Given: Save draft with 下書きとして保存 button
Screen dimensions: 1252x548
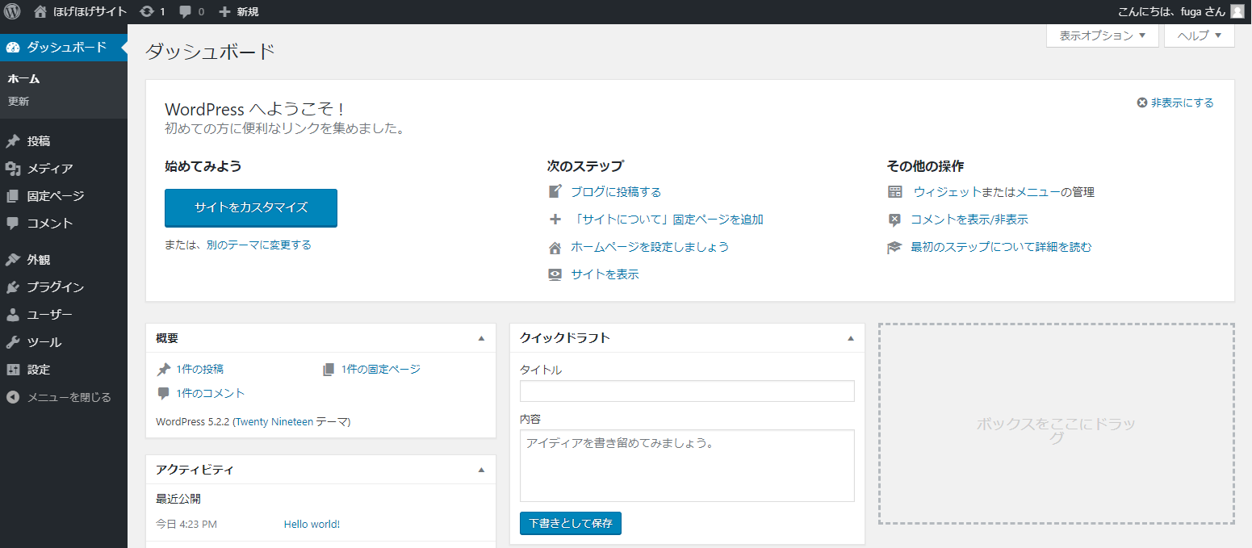Looking at the screenshot, I should (570, 523).
